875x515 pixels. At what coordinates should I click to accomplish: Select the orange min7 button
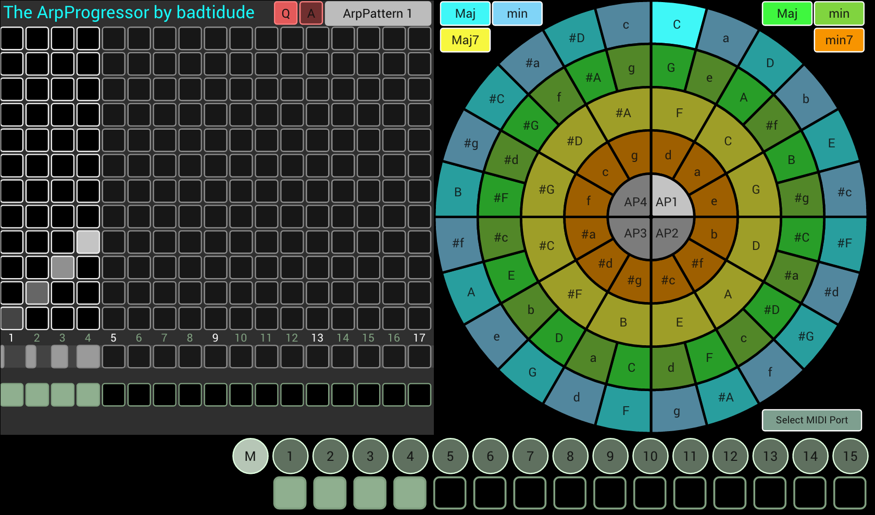[839, 40]
